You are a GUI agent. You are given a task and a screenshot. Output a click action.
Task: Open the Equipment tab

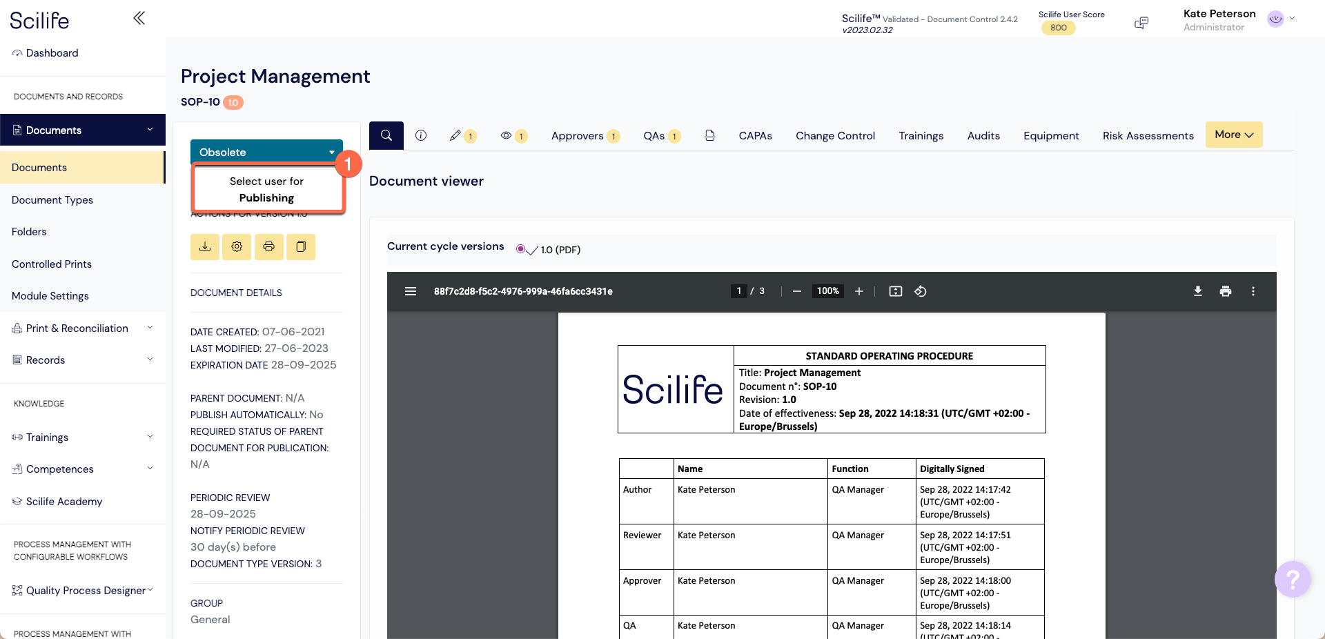point(1051,136)
